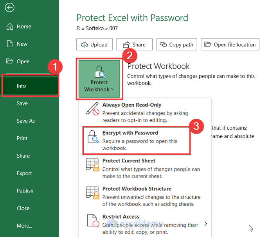Open the Protect Workbook dropdown chevron
Image resolution: width=270 pixels, height=237 pixels.
112,89
